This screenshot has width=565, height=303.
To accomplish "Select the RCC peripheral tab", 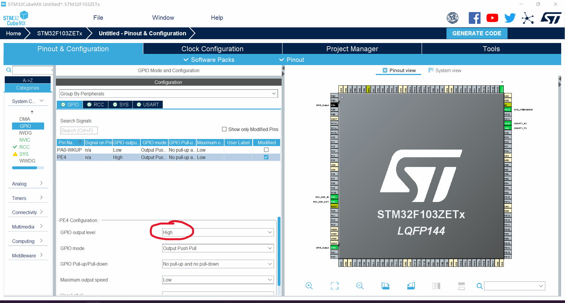I will (96, 105).
